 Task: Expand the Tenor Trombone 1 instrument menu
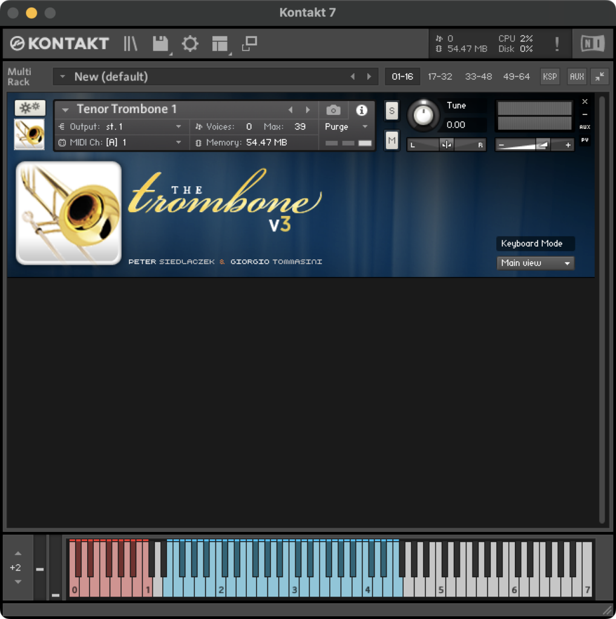[x=65, y=110]
